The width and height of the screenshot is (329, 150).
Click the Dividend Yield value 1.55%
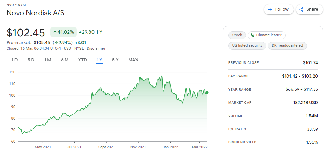click(x=312, y=142)
